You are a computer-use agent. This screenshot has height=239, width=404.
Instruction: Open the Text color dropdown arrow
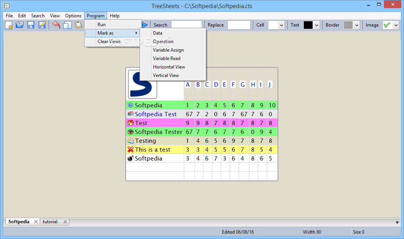click(x=316, y=25)
